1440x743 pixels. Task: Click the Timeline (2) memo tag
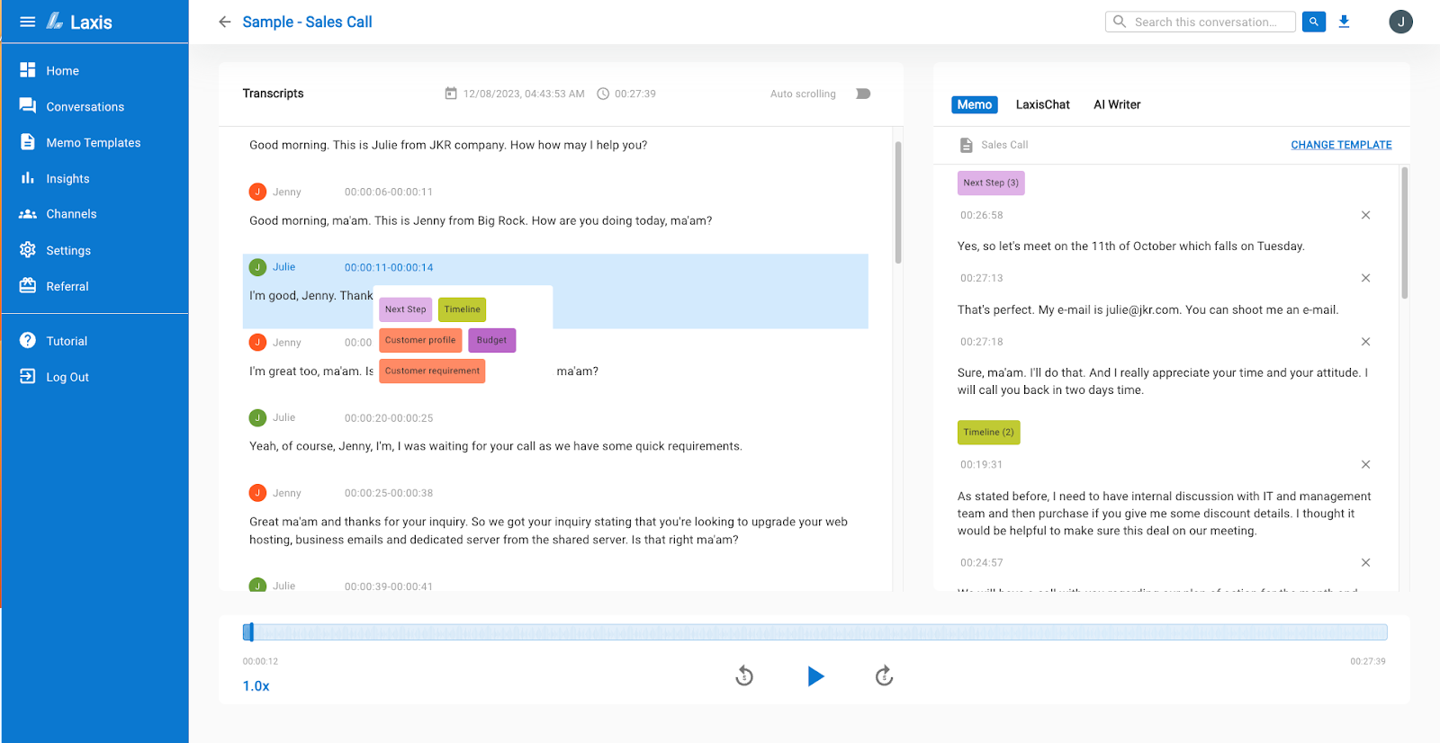coord(988,433)
